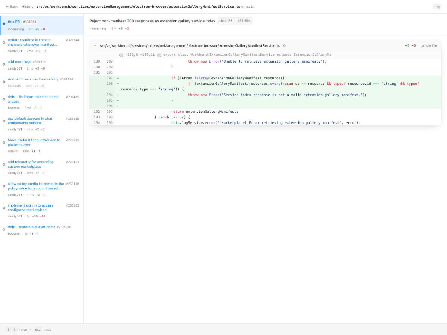Click the 'j' move key hint
The height and width of the screenshot is (335, 447).
click(9, 329)
